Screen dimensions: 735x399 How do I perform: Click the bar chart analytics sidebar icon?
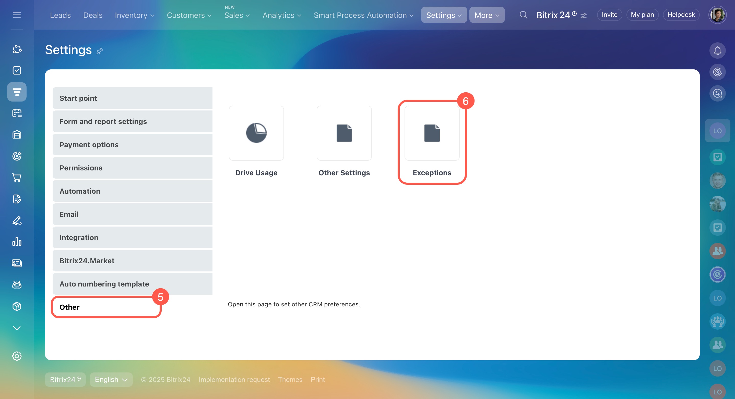[x=17, y=242]
